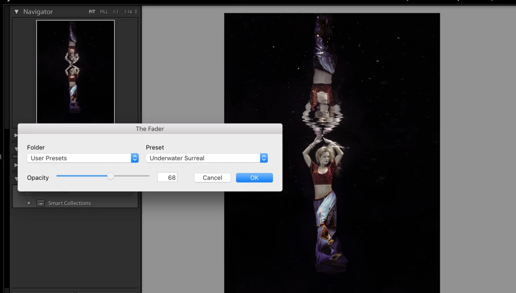The image size is (516, 293).
Task: Click the Fader dialog title bar
Action: tap(150, 129)
